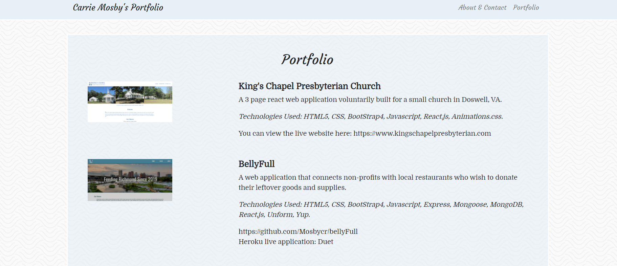
Task: Click the King's Chapel Presbyterian Church heading
Action: coord(309,86)
